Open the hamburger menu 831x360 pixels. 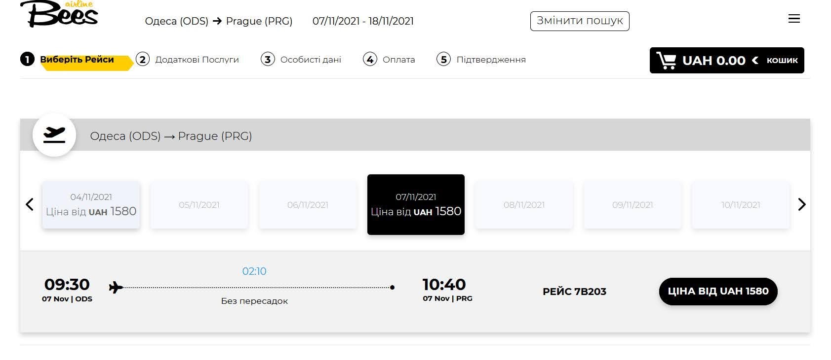click(794, 19)
